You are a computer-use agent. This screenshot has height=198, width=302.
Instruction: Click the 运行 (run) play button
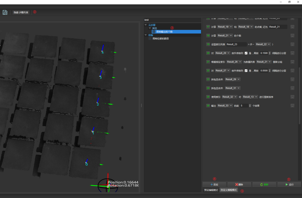[x=289, y=185]
